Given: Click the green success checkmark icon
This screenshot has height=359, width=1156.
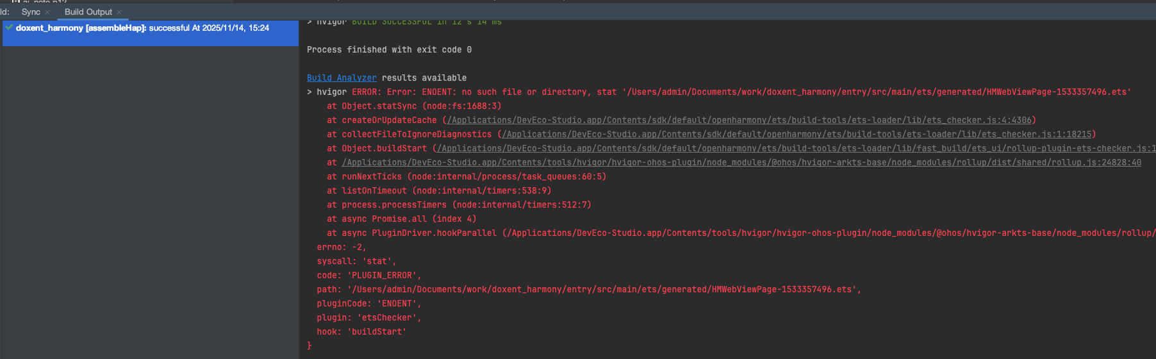Looking at the screenshot, I should tap(9, 28).
